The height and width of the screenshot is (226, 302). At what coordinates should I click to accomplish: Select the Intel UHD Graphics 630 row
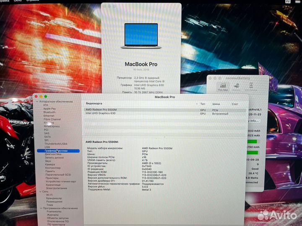click(165, 113)
